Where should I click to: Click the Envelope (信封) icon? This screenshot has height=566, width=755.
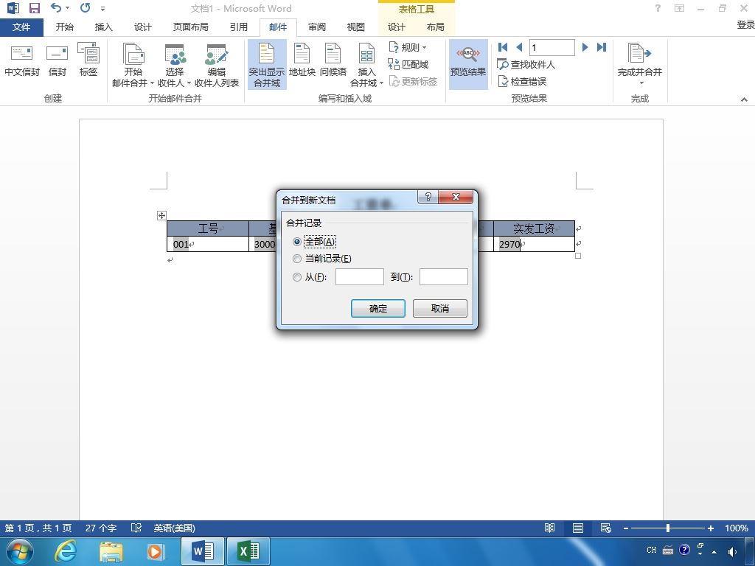(57, 61)
